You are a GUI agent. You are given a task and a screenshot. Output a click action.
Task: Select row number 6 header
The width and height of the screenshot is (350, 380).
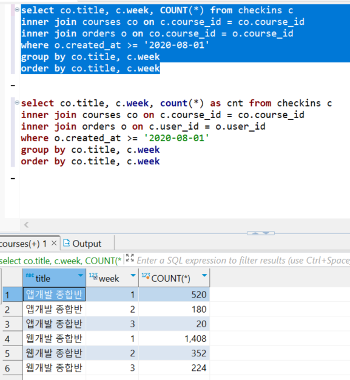(x=13, y=368)
